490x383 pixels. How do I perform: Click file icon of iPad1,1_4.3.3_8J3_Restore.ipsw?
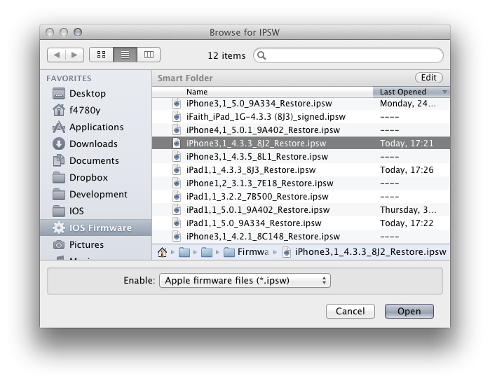tap(177, 170)
